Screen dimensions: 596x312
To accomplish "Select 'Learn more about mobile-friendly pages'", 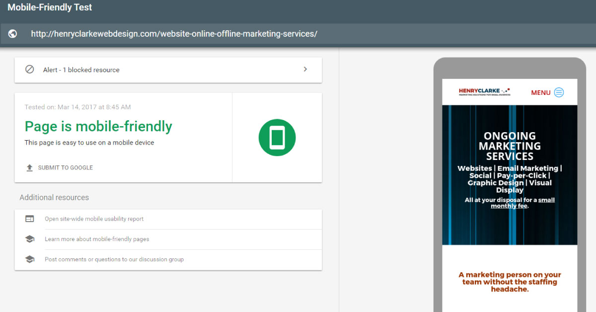I will click(x=97, y=239).
